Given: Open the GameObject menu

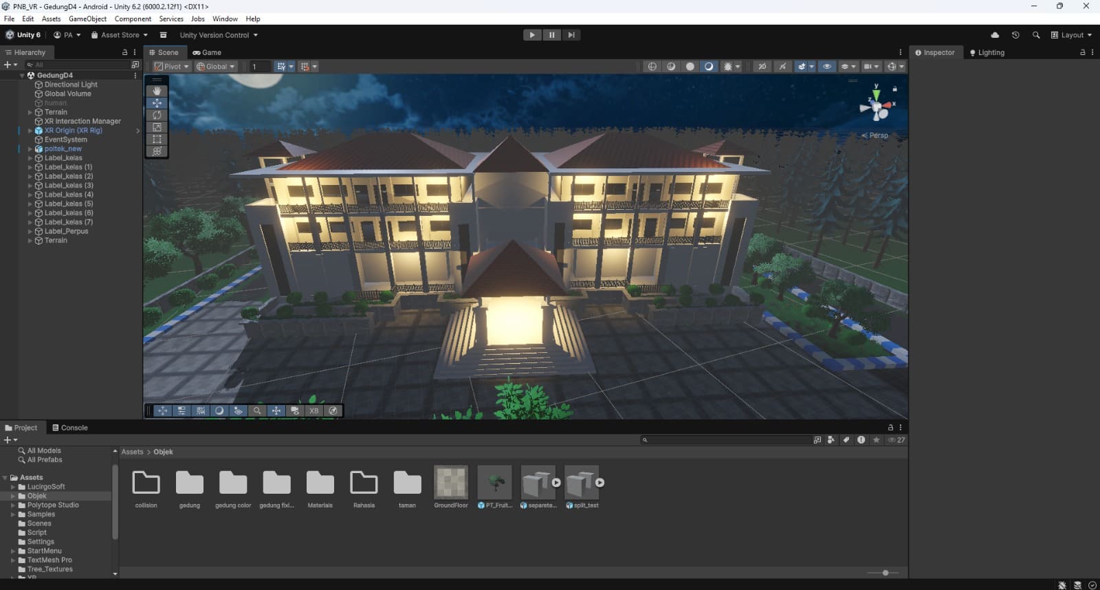Looking at the screenshot, I should [x=87, y=19].
